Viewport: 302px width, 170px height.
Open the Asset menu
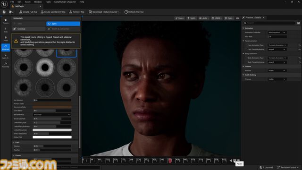(28, 2)
